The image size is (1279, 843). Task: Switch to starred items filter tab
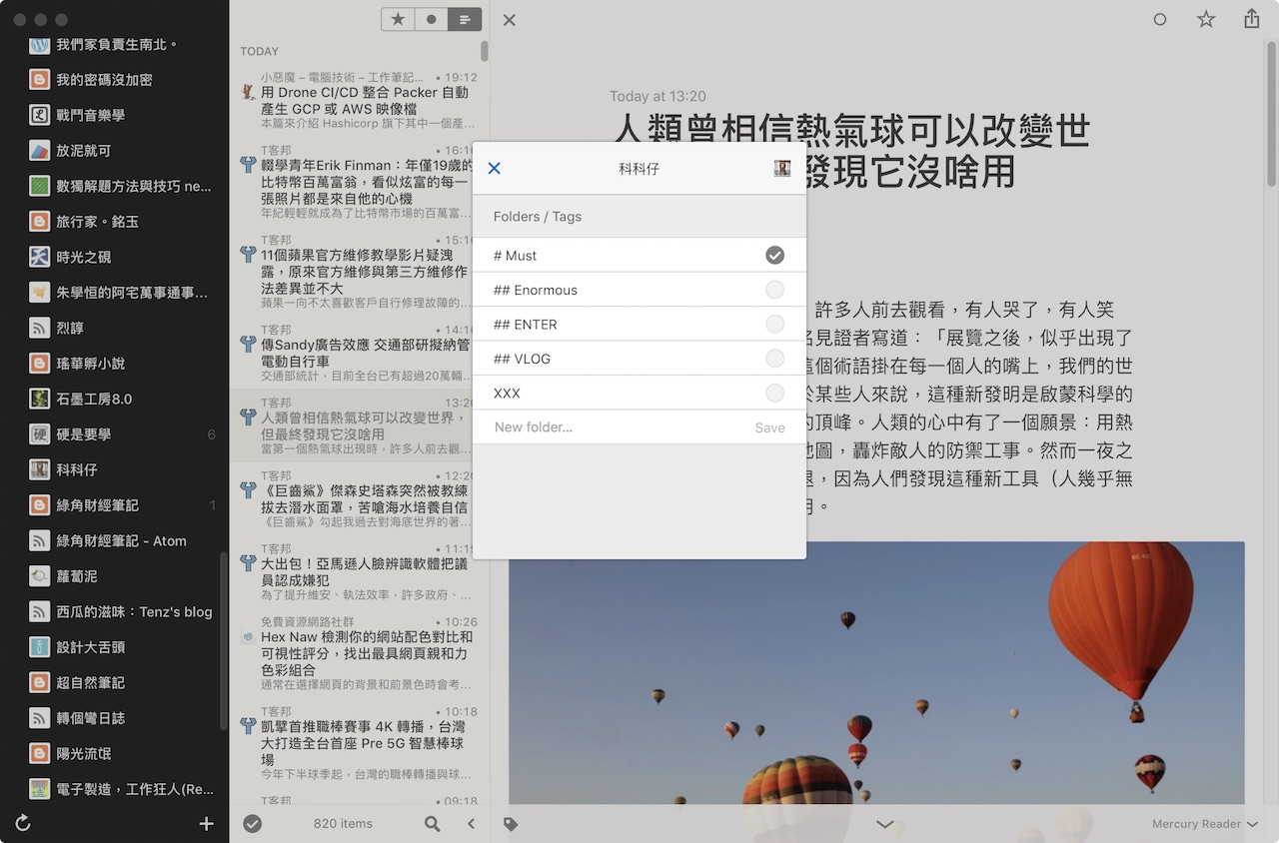click(x=398, y=19)
